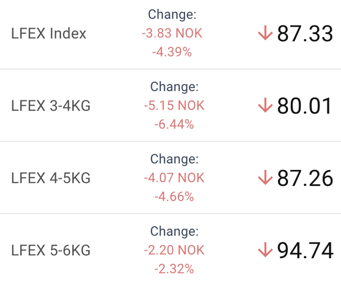Click the down arrow next to 87.33
The width and height of the screenshot is (341, 285).
[x=265, y=33]
